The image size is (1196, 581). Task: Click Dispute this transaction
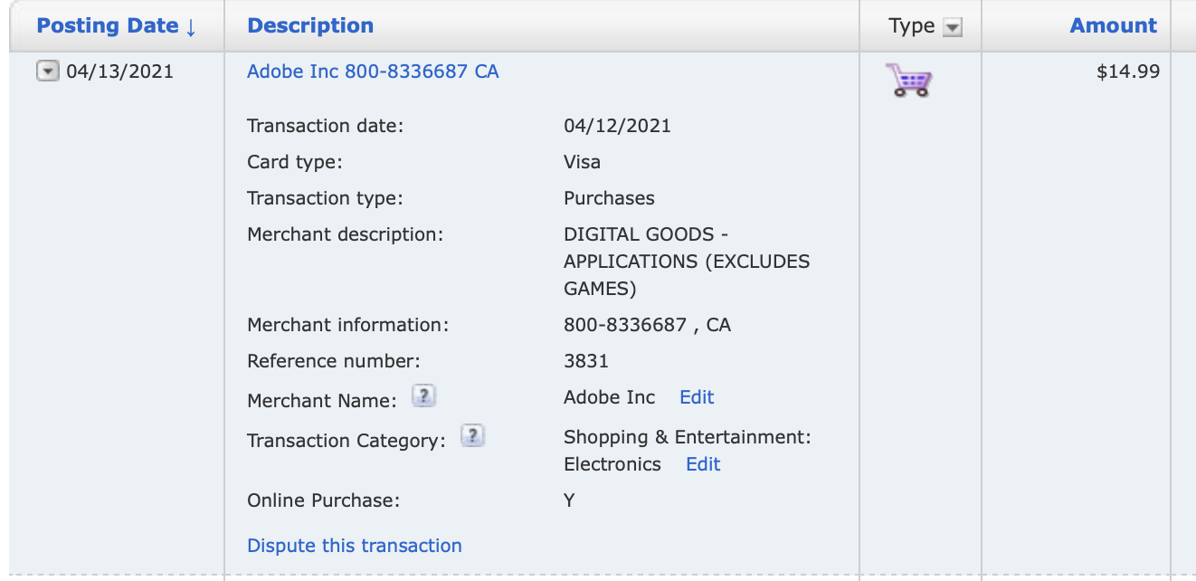354,545
